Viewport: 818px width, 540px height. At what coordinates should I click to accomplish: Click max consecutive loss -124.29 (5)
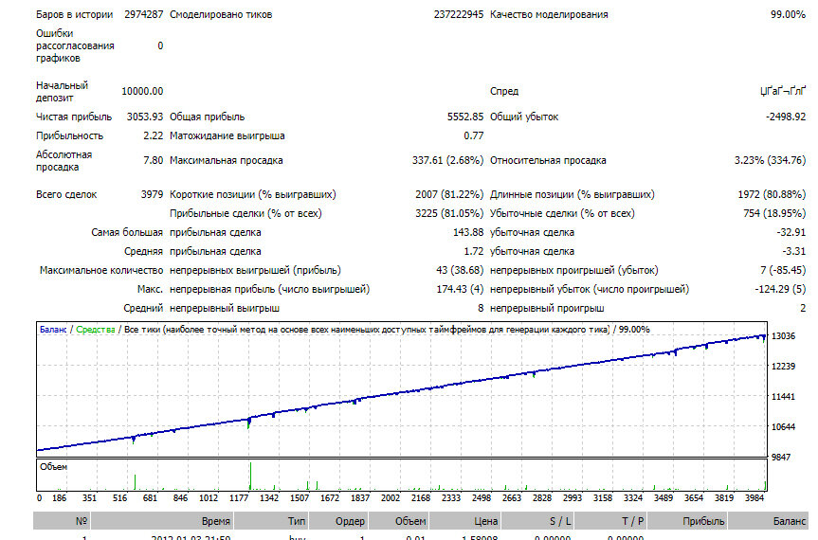pyautogui.click(x=780, y=289)
